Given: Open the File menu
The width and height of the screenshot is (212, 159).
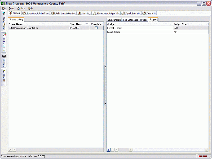Looking at the screenshot, I should [x=4, y=8].
